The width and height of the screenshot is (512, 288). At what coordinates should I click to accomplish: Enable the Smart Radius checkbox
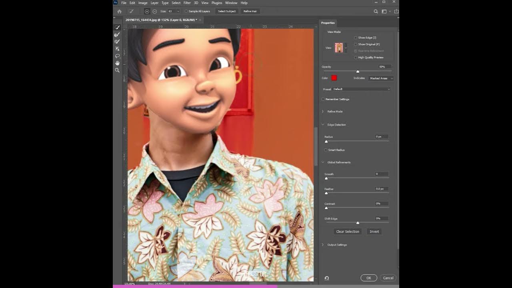(326, 150)
